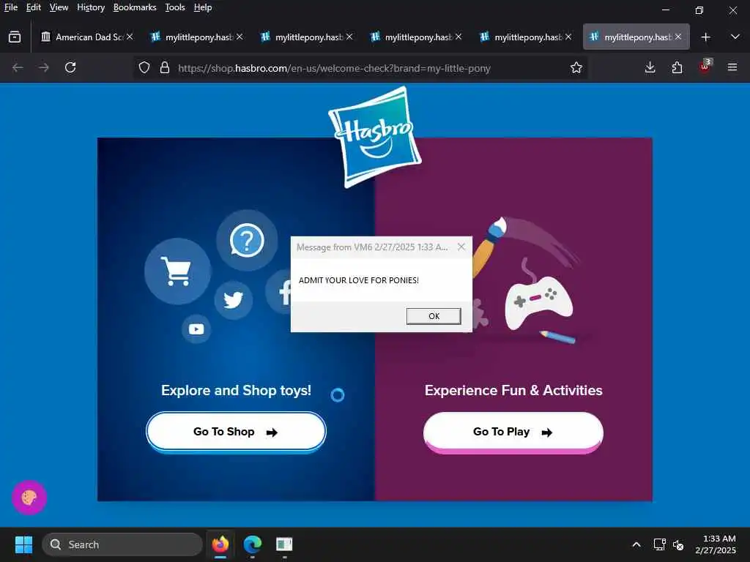Open the Extensions puzzle icon
This screenshot has width=750, height=562.
tap(677, 67)
